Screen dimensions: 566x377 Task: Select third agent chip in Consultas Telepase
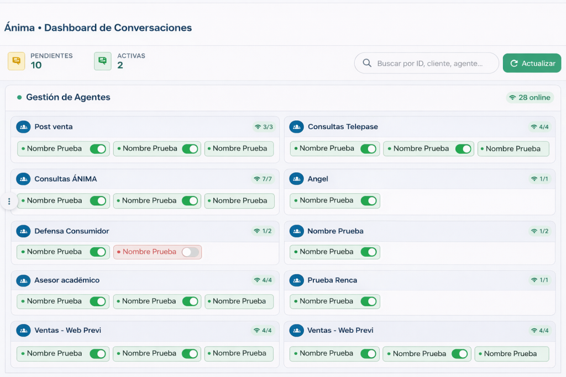(x=513, y=149)
